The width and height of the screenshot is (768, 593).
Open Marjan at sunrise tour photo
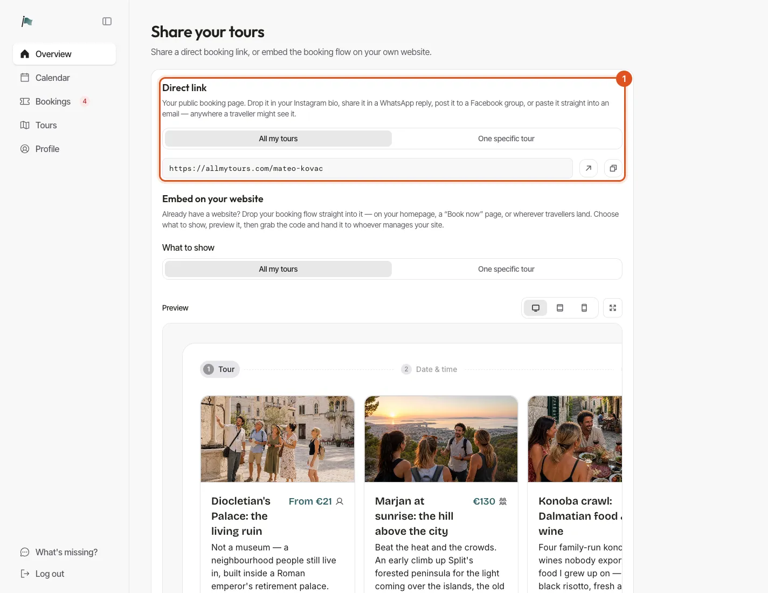tap(441, 439)
